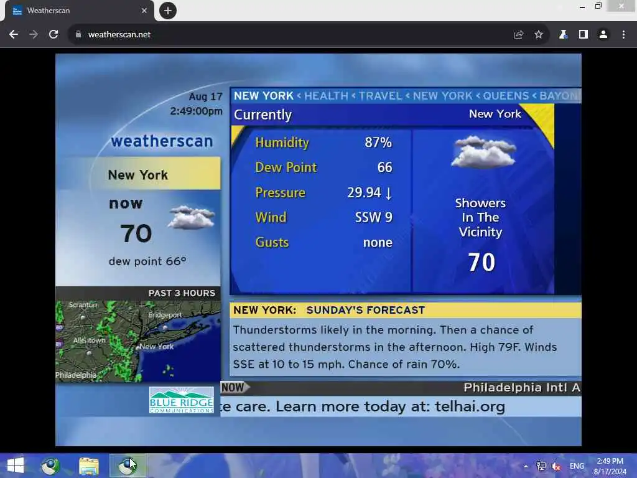Show hidden system tray icons
Image resolution: width=637 pixels, height=478 pixels.
point(526,466)
